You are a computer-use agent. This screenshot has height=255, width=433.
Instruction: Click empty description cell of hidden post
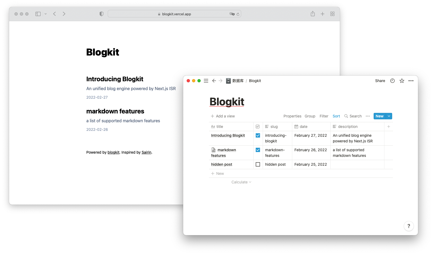point(357,164)
